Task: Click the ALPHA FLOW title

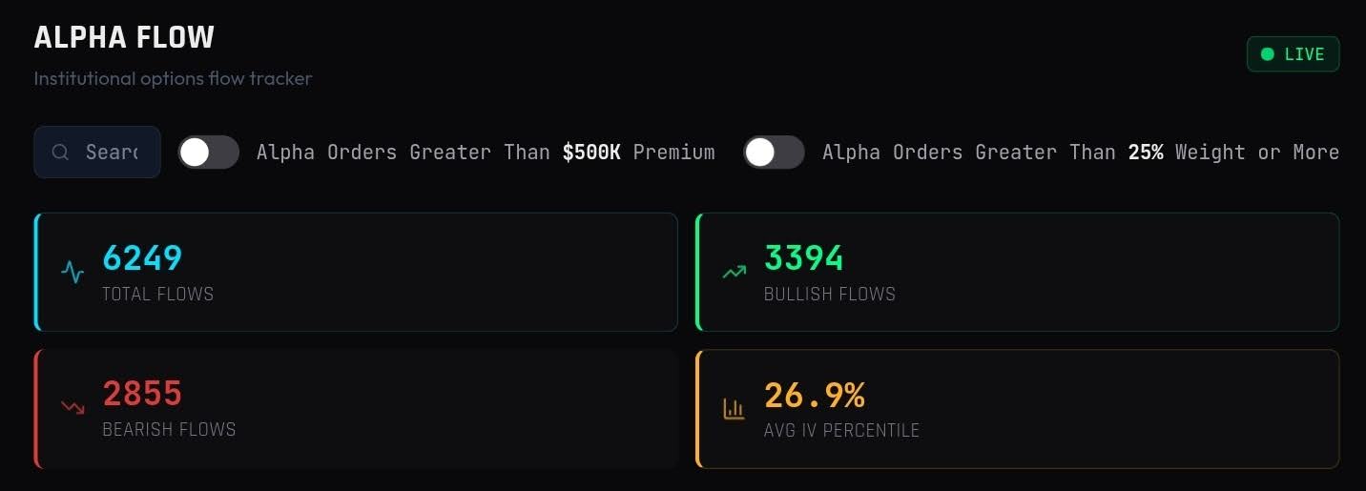Action: tap(124, 37)
